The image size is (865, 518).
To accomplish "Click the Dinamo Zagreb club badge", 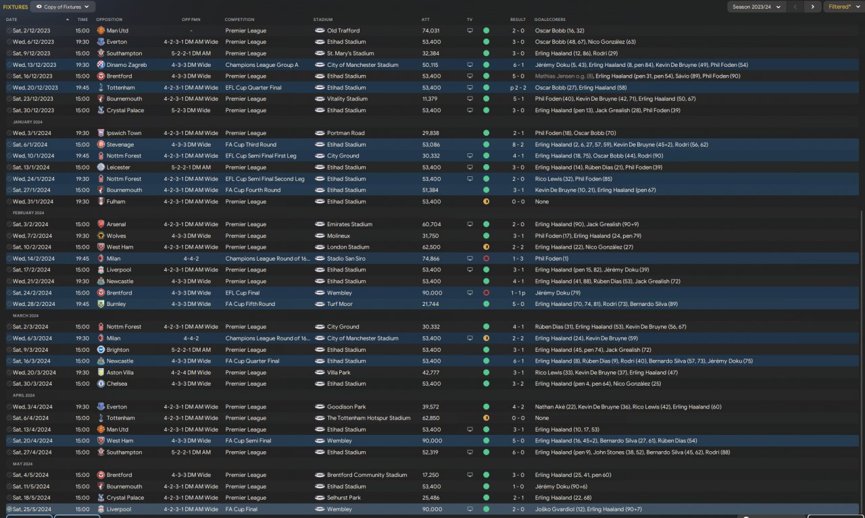I will pos(100,65).
